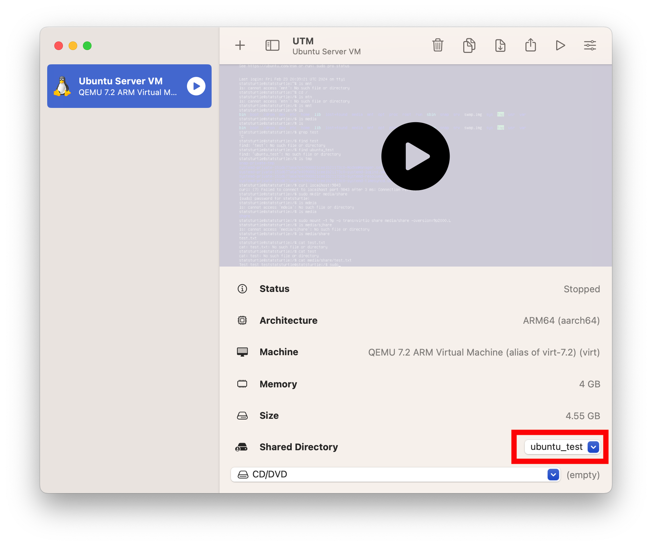Click the Stopped status value

coord(582,289)
